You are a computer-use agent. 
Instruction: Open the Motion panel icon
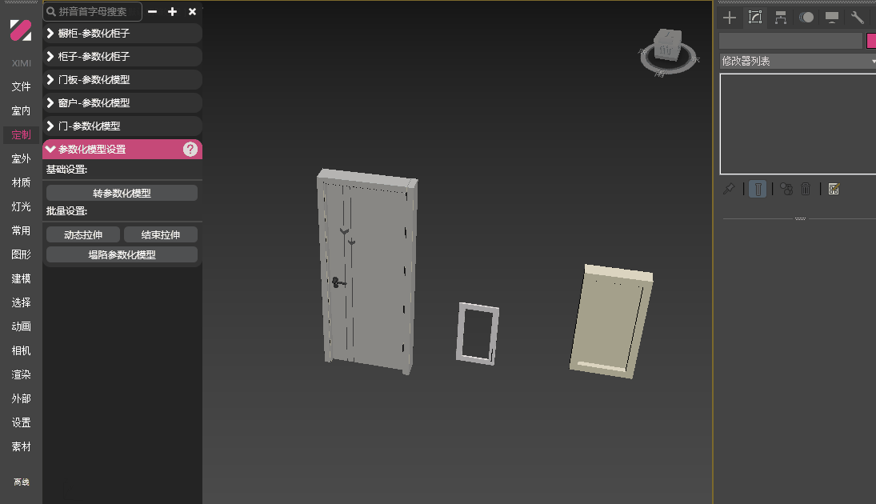(x=806, y=18)
